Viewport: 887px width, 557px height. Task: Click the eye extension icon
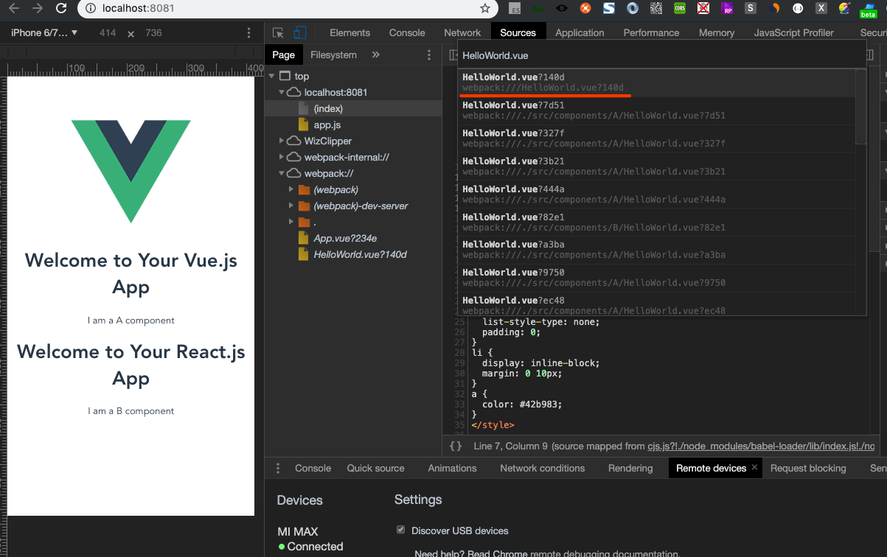562,9
